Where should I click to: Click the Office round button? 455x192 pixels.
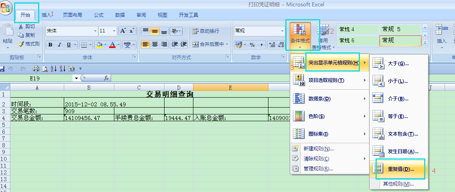6,8
